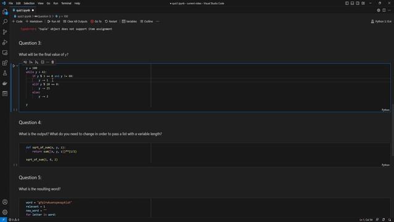Run the Question 3 code cell
394x222 pixels.
coord(14,66)
